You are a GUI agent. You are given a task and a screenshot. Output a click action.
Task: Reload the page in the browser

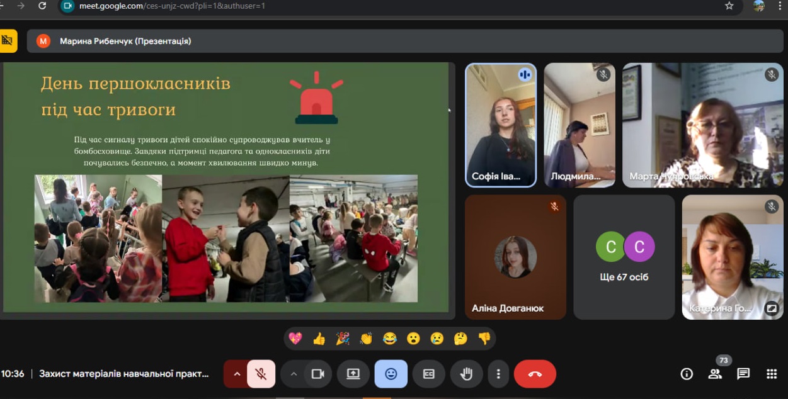(42, 6)
